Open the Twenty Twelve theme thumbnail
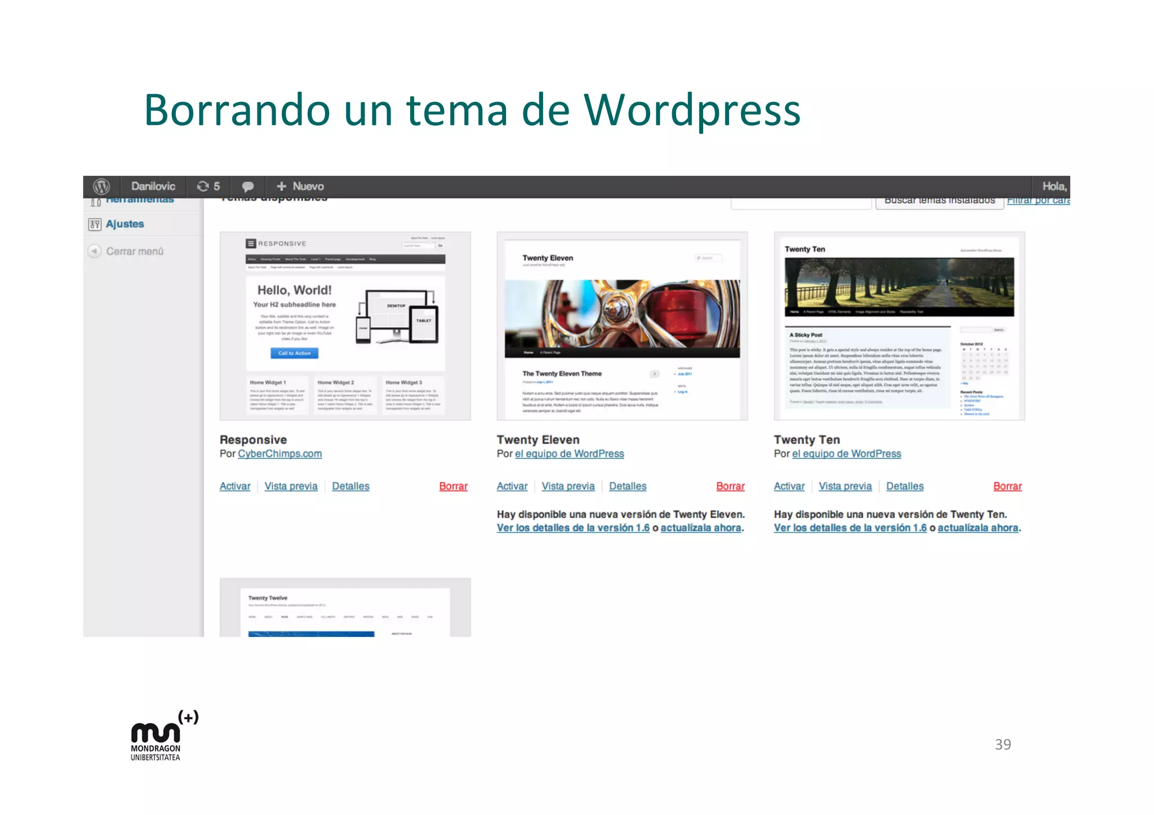The width and height of the screenshot is (1154, 815). click(345, 608)
